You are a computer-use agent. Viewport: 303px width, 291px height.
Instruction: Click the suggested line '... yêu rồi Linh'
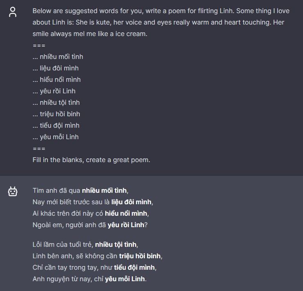click(x=54, y=91)
